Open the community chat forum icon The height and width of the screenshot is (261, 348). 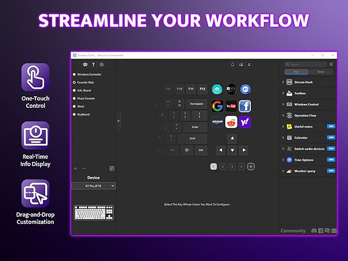(327, 231)
